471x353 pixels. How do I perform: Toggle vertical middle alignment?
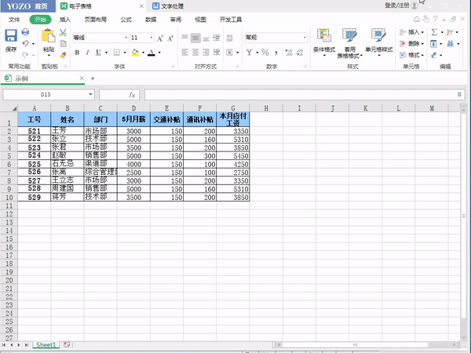(195, 38)
